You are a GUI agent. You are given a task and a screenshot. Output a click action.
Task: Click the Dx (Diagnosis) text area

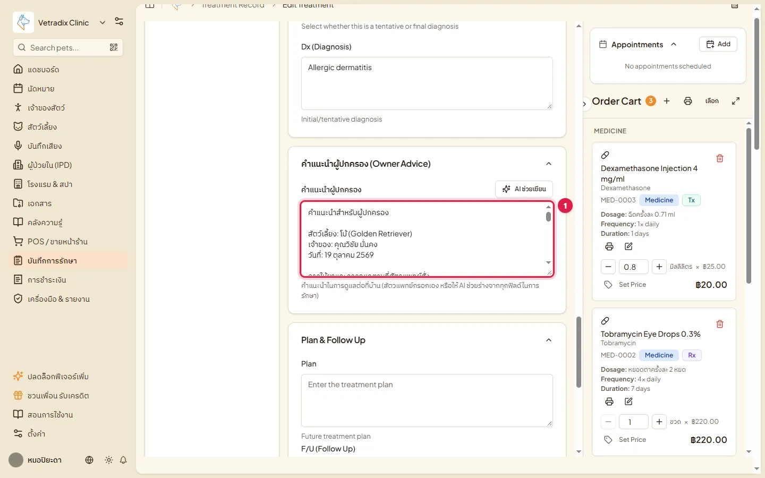[x=427, y=83]
